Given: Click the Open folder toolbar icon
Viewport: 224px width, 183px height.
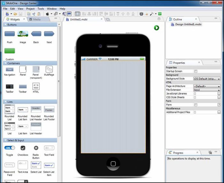Looking at the screenshot, I should click(x=15, y=14).
